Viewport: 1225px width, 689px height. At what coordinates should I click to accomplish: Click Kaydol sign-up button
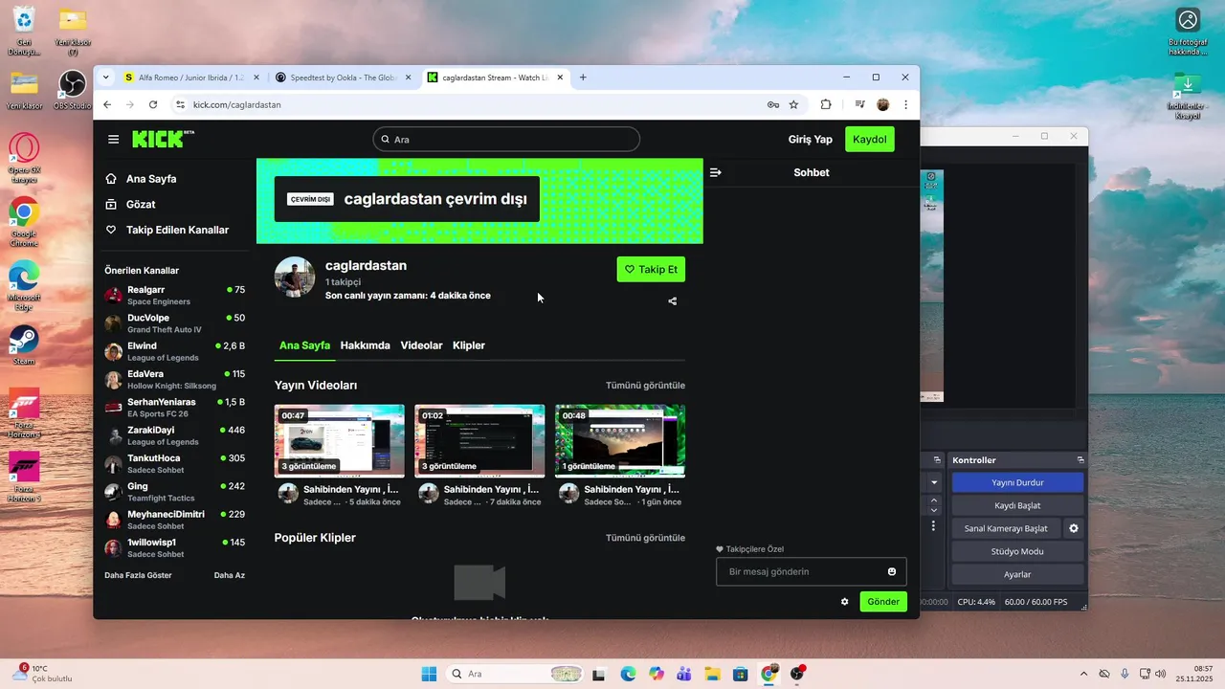click(870, 140)
